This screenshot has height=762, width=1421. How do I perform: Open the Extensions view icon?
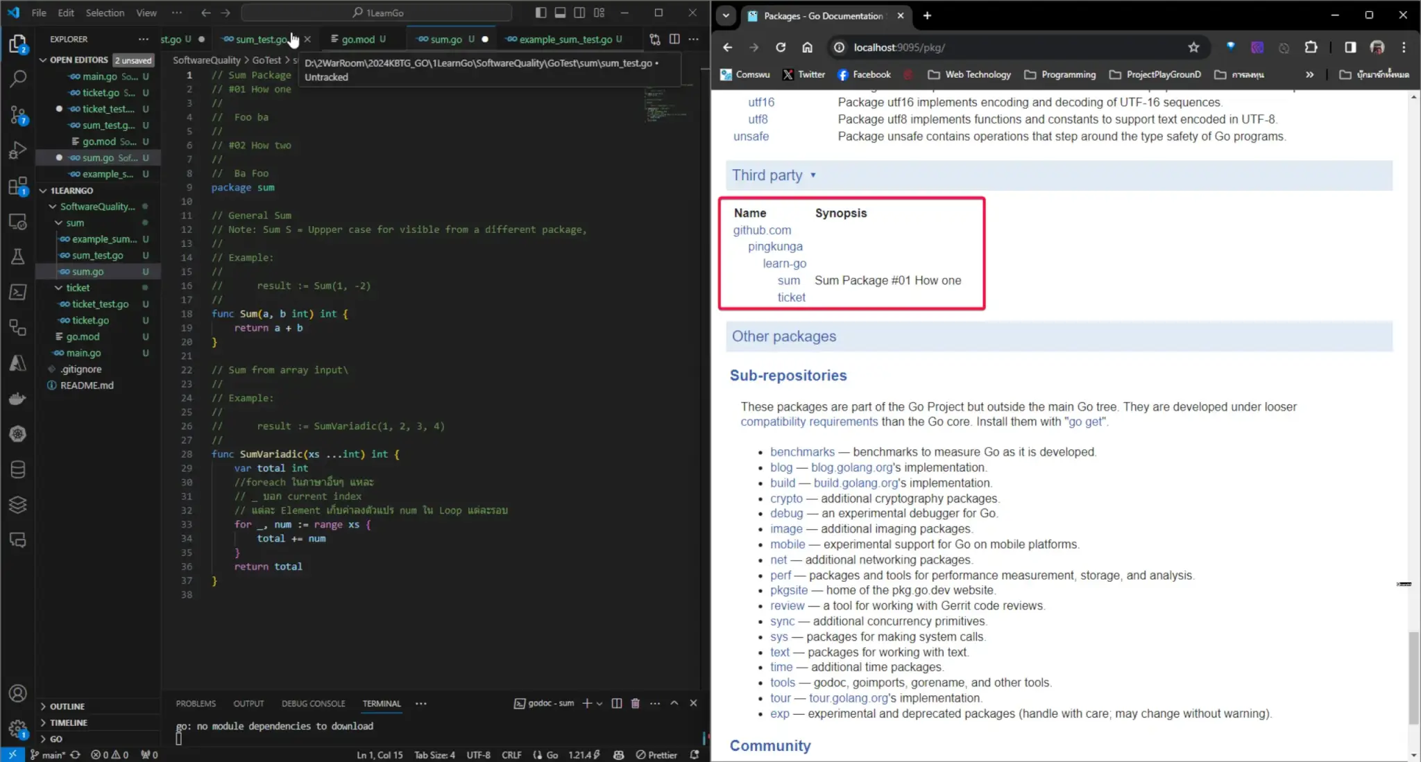point(18,187)
